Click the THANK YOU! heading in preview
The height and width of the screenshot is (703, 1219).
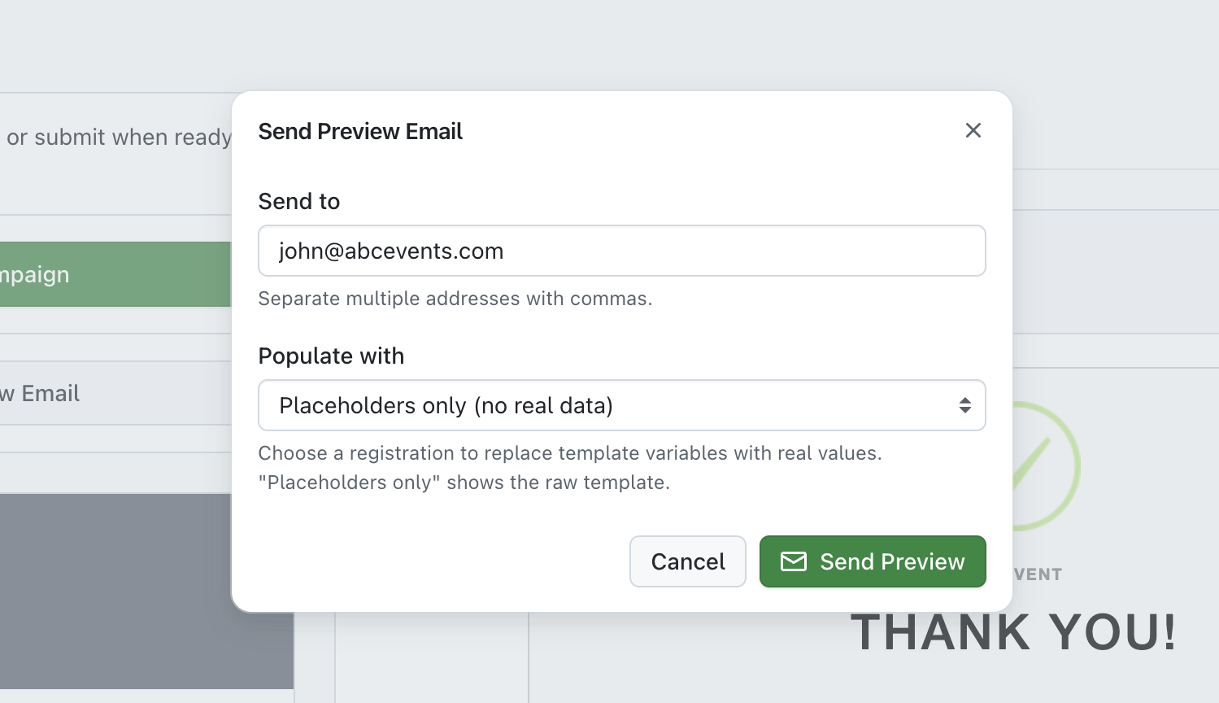[1013, 632]
